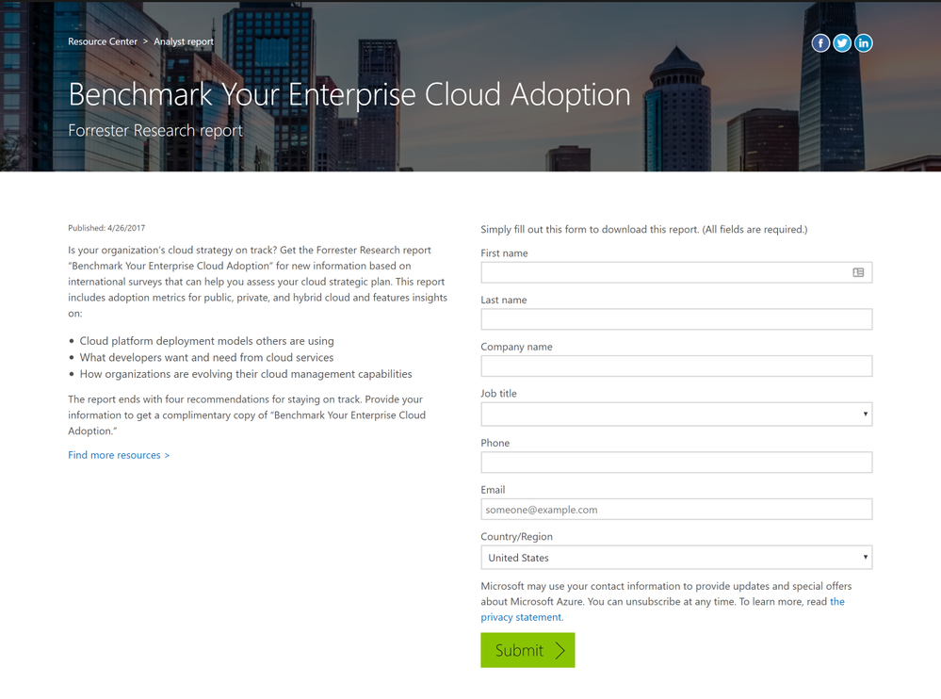Share the page via the Facebook icon
Viewport: 941px width, 699px height.
[819, 42]
